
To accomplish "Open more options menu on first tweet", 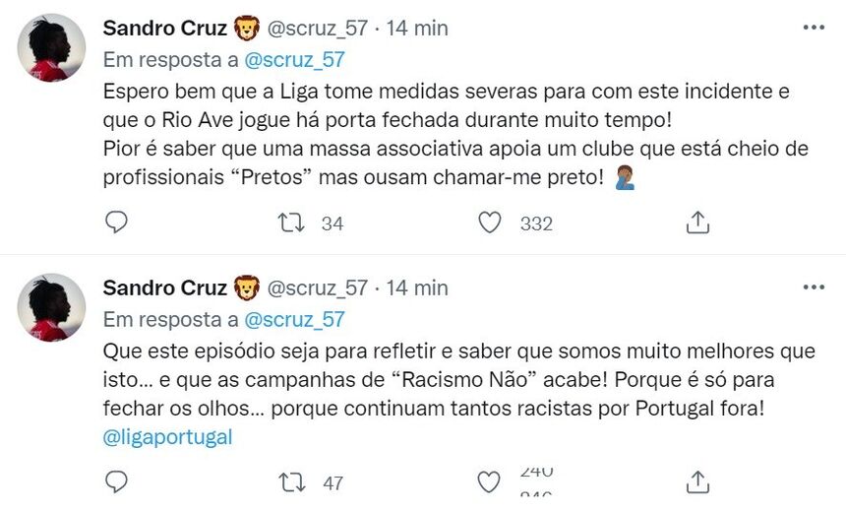I will point(814,29).
